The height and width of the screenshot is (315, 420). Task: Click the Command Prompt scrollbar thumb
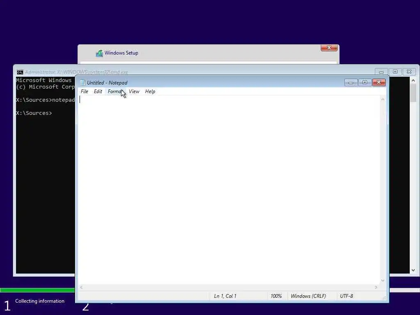[413, 93]
